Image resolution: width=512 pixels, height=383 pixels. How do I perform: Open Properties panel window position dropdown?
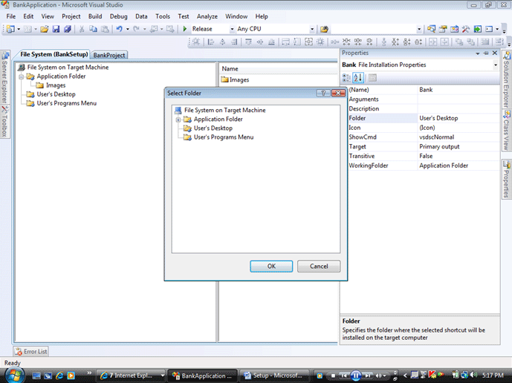click(x=477, y=53)
